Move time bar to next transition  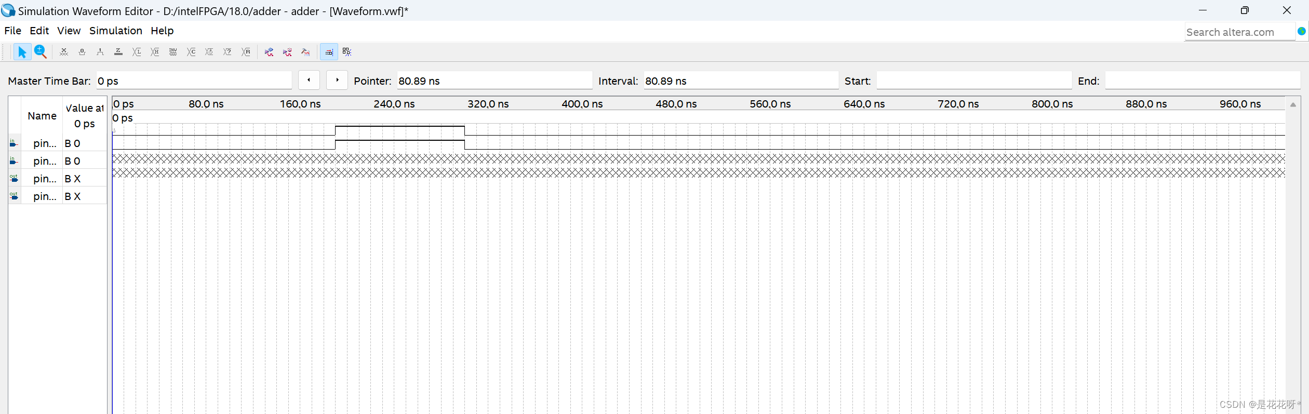tap(337, 80)
